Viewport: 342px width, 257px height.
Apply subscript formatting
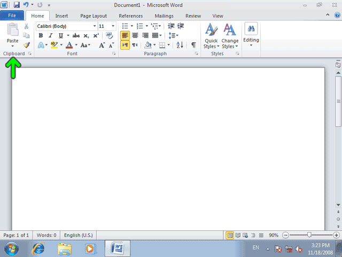click(x=86, y=36)
